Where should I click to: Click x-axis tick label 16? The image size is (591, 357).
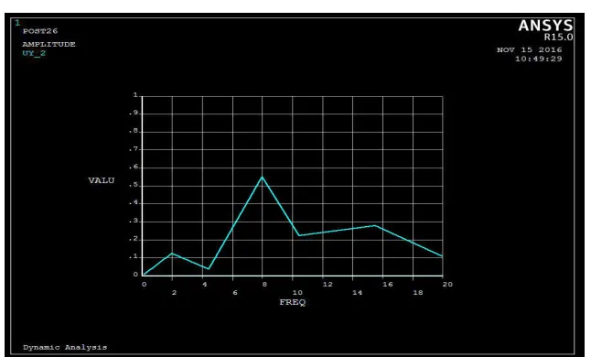point(388,285)
